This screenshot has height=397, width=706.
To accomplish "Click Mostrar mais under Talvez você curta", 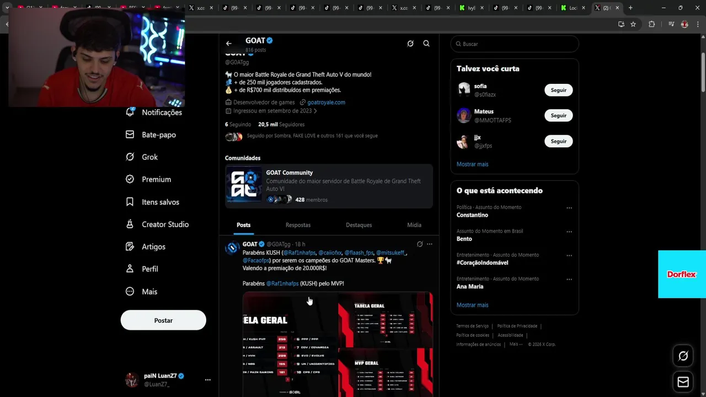I will [x=472, y=164].
